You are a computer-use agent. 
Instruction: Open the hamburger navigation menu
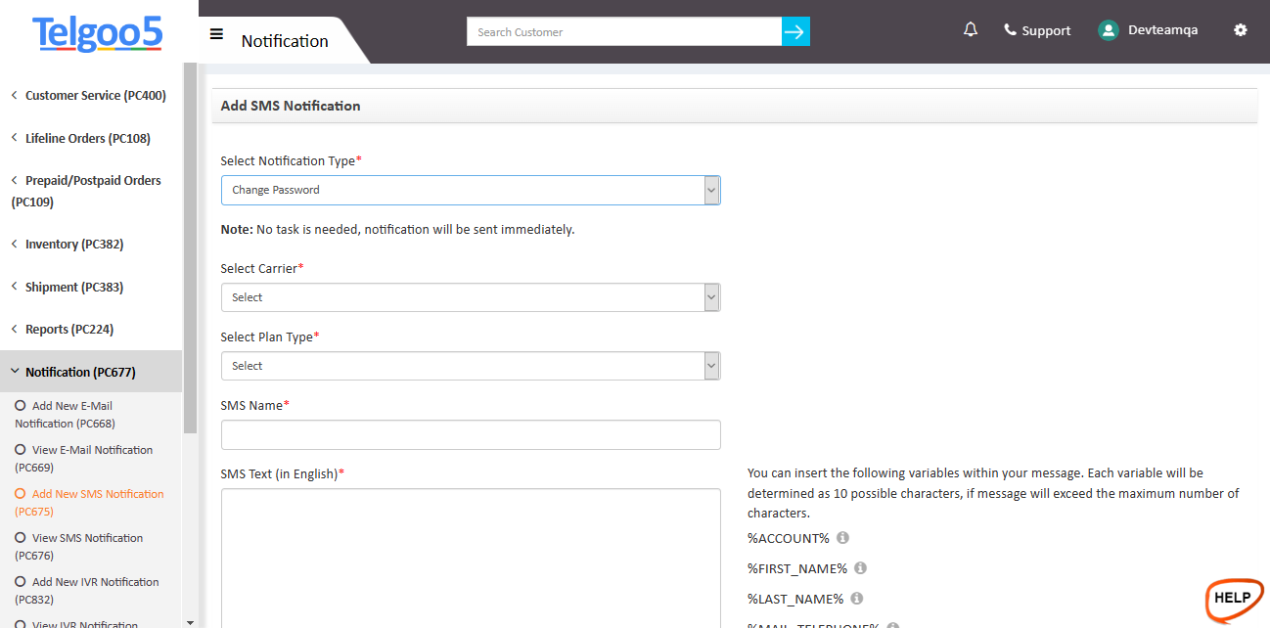click(x=216, y=31)
